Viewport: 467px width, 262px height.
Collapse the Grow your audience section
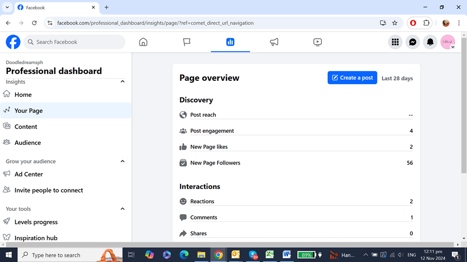pyautogui.click(x=123, y=161)
